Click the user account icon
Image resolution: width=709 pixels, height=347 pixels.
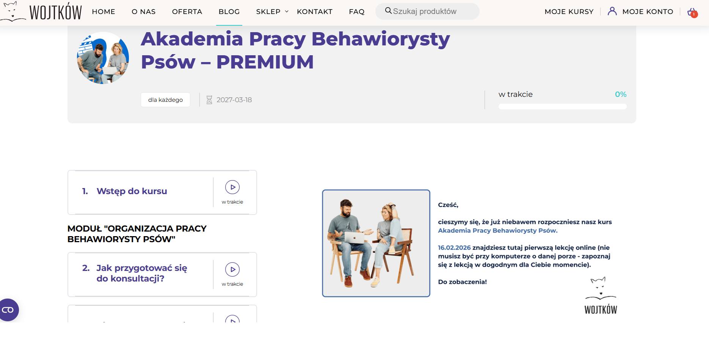[x=612, y=11]
